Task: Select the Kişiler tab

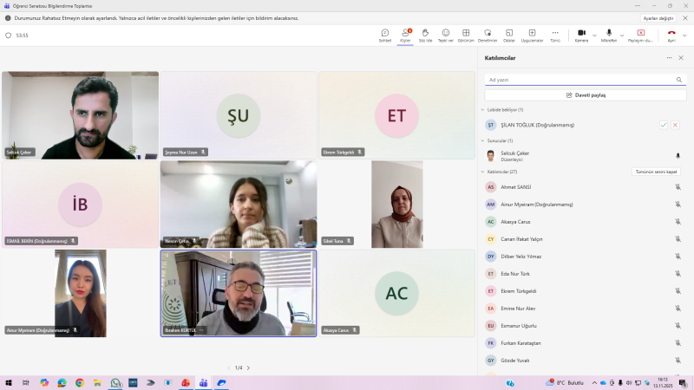Action: [x=405, y=35]
